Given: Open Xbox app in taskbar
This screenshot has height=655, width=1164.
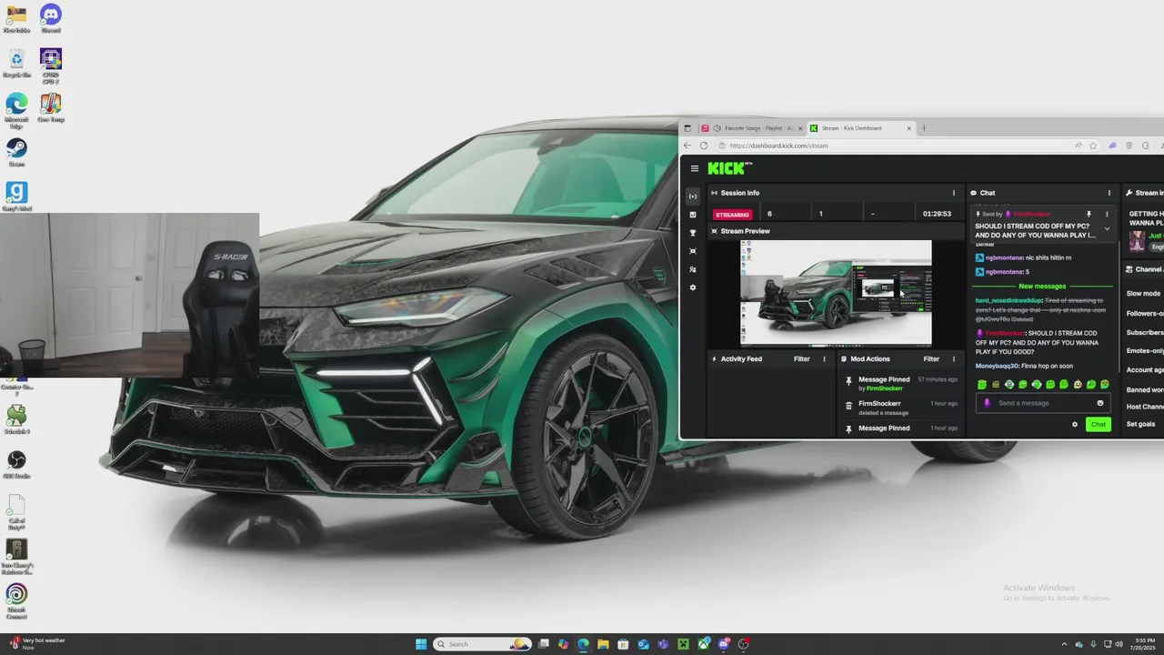Looking at the screenshot, I should 704,644.
